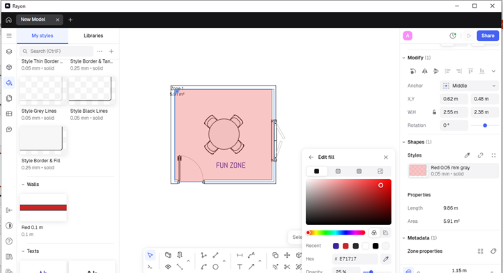Switch to the Libraries tab
Viewport: 503px width, 273px height.
[93, 36]
